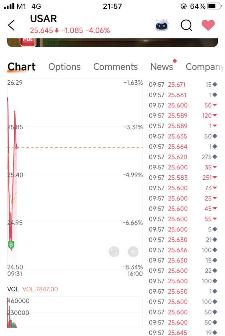Image resolution: width=225 pixels, height=336 pixels.
Task: Select the 25.620 trade of 275 shares
Action: tap(183, 157)
